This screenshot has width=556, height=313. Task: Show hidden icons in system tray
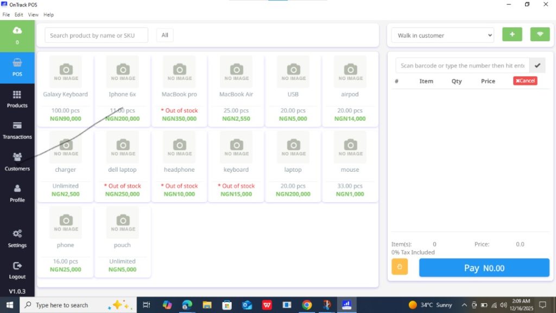pyautogui.click(x=464, y=305)
